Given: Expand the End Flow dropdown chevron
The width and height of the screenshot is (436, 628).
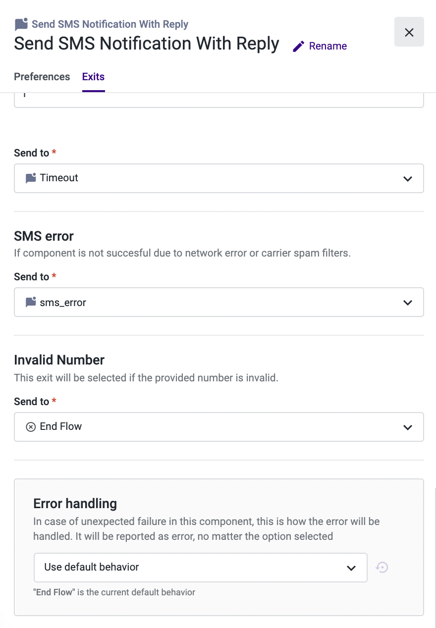Looking at the screenshot, I should click(x=408, y=427).
